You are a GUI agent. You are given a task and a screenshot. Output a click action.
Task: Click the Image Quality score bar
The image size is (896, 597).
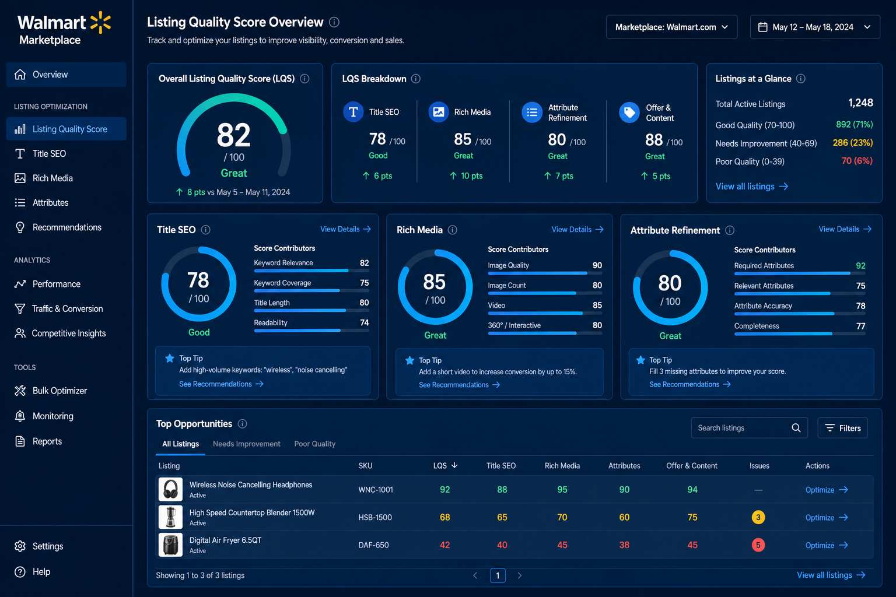pyautogui.click(x=545, y=273)
